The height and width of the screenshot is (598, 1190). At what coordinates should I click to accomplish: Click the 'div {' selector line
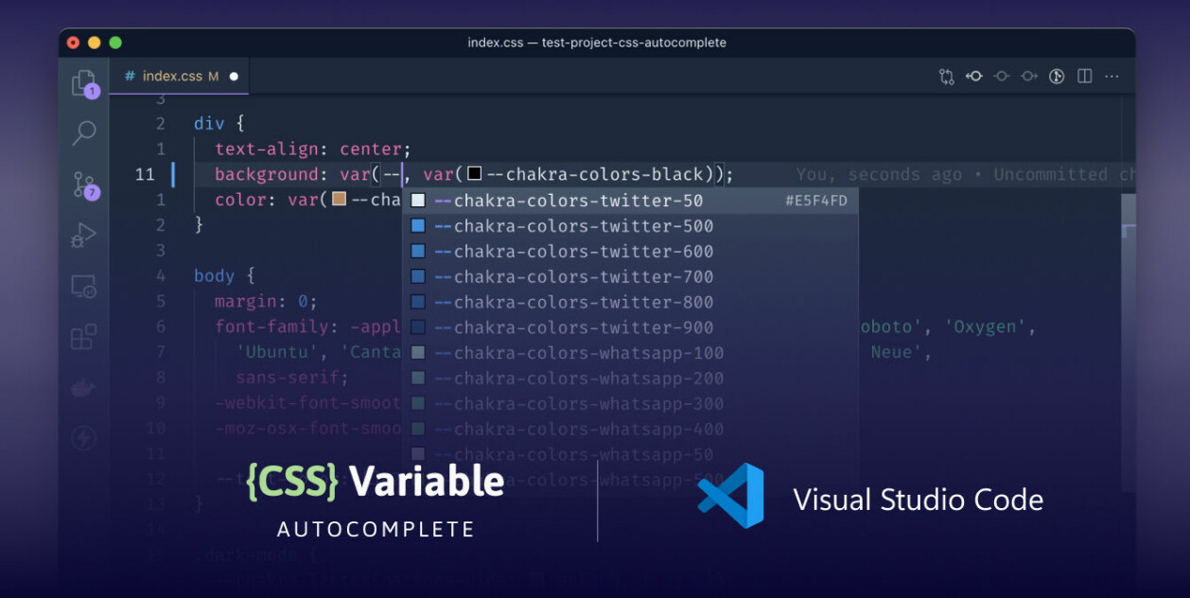pos(219,123)
